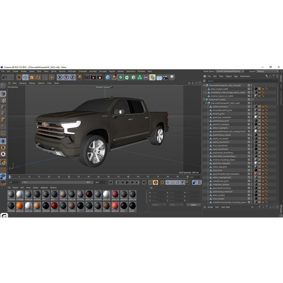Select the Move tool in top toolbar

(25, 77)
